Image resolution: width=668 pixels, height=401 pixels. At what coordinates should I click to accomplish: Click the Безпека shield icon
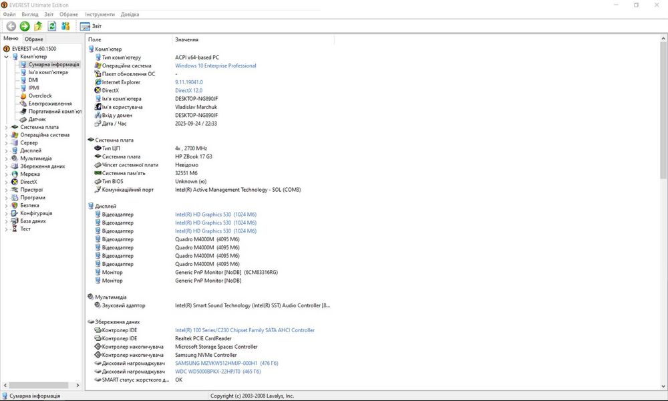(15, 205)
